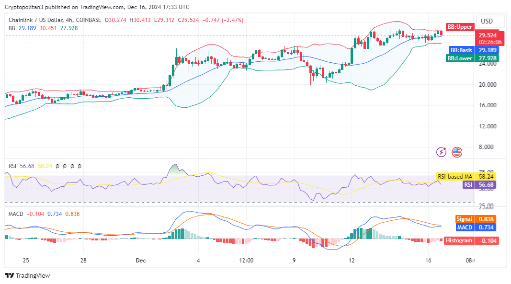Click the MACD histogram value -0.104 in legend
Image resolution: width=511 pixels, height=284 pixels.
click(35, 214)
